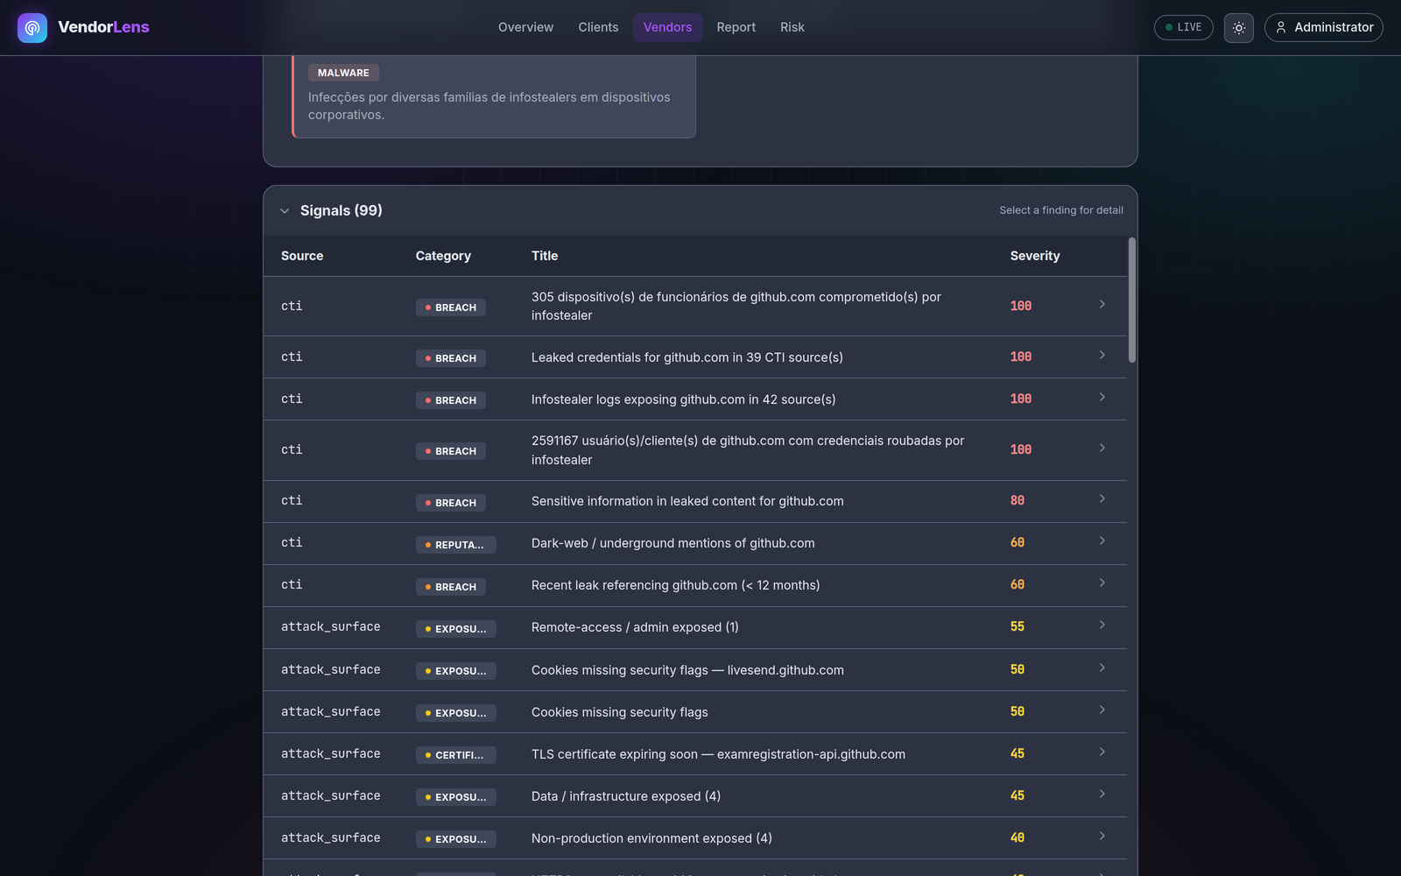Click severity 40 on Non-production environment row
This screenshot has height=876, width=1401.
[x=1017, y=838]
